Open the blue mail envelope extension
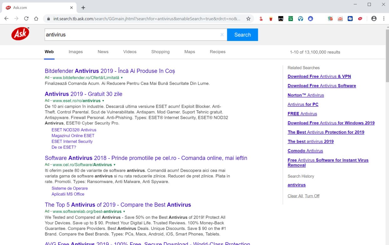This screenshot has width=389, height=245. [350, 19]
